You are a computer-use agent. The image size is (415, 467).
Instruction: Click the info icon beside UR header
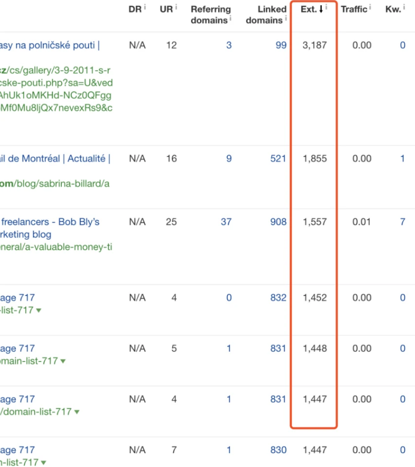coord(176,7)
